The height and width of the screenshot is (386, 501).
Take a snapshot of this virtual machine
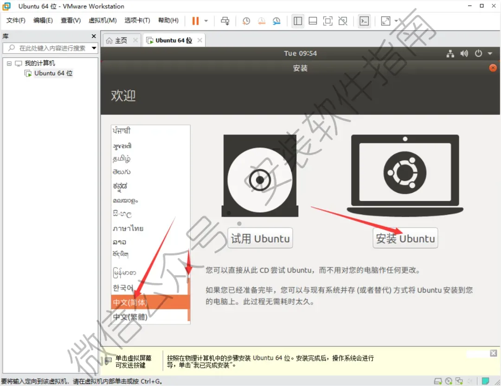point(246,21)
